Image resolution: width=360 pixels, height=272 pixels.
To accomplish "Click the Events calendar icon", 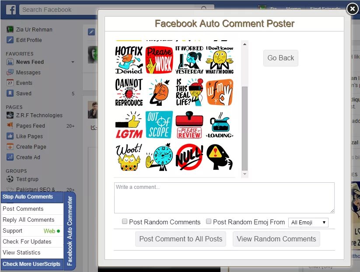I will coord(10,83).
